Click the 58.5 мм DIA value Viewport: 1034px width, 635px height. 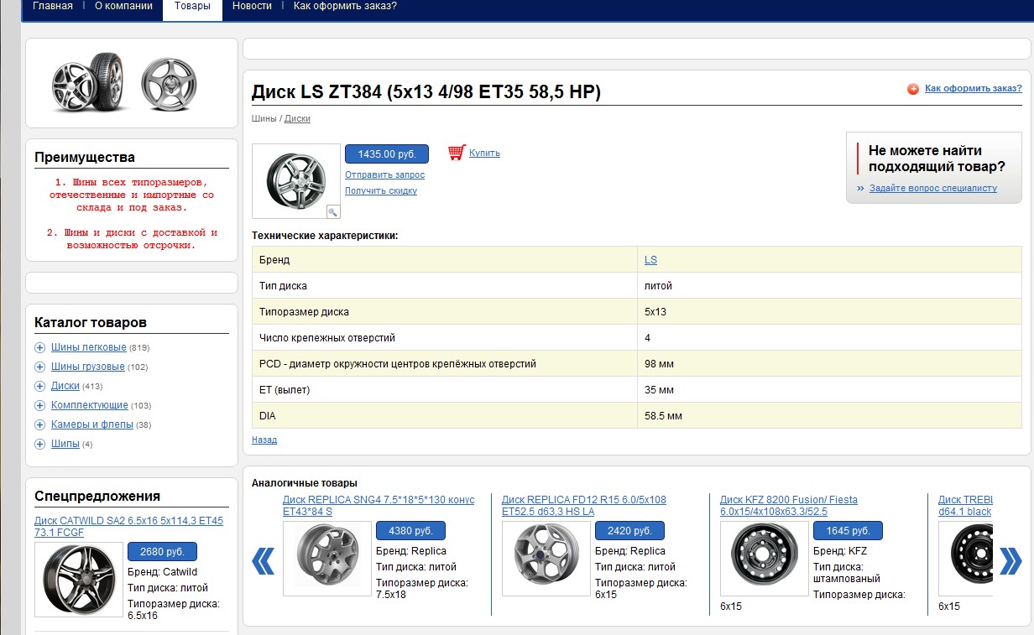(663, 416)
